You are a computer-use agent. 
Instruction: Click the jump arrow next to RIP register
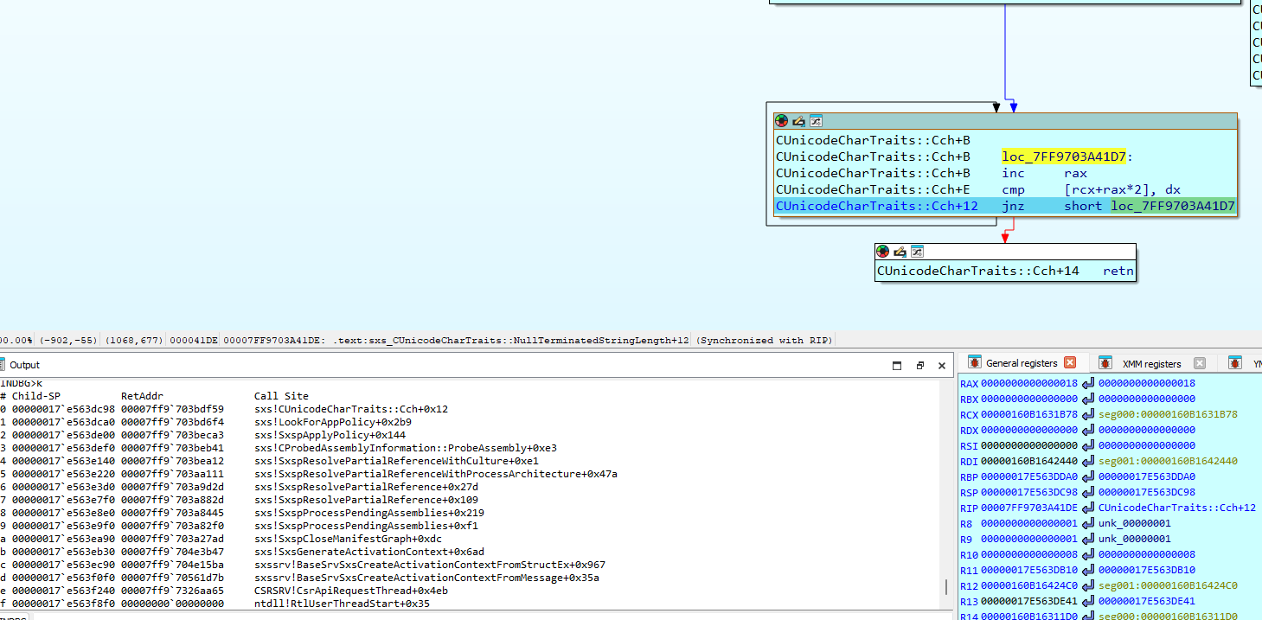(x=1088, y=508)
